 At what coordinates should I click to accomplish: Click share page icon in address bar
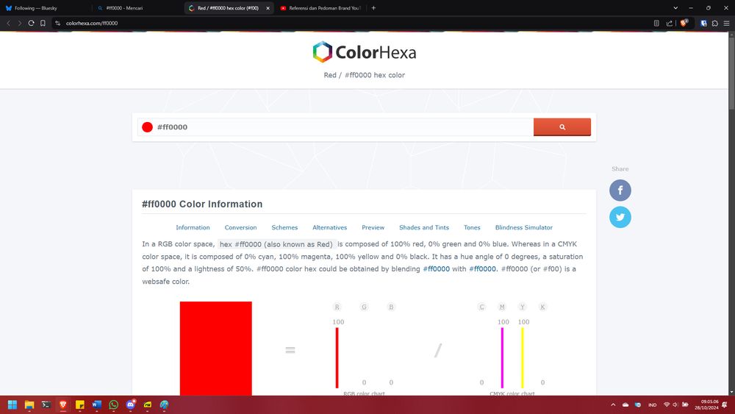pyautogui.click(x=670, y=23)
